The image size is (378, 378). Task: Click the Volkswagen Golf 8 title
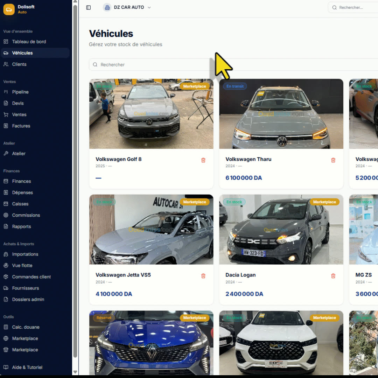click(119, 159)
